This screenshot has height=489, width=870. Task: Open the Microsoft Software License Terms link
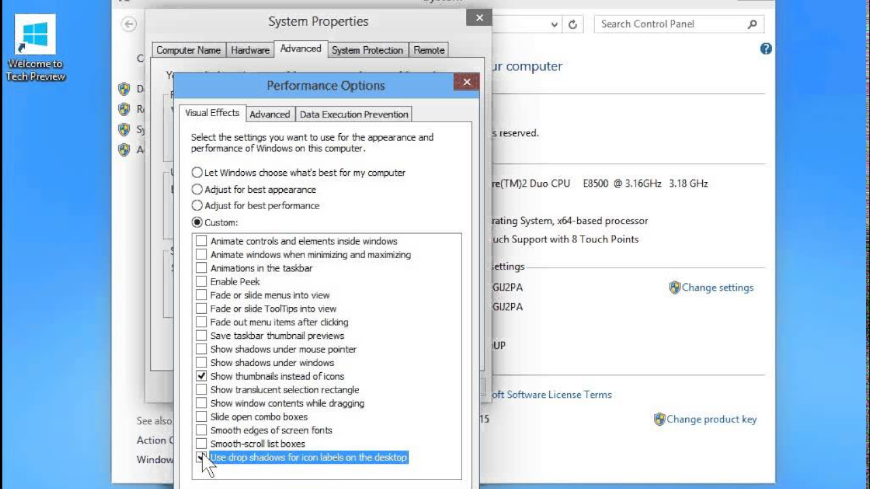click(551, 395)
